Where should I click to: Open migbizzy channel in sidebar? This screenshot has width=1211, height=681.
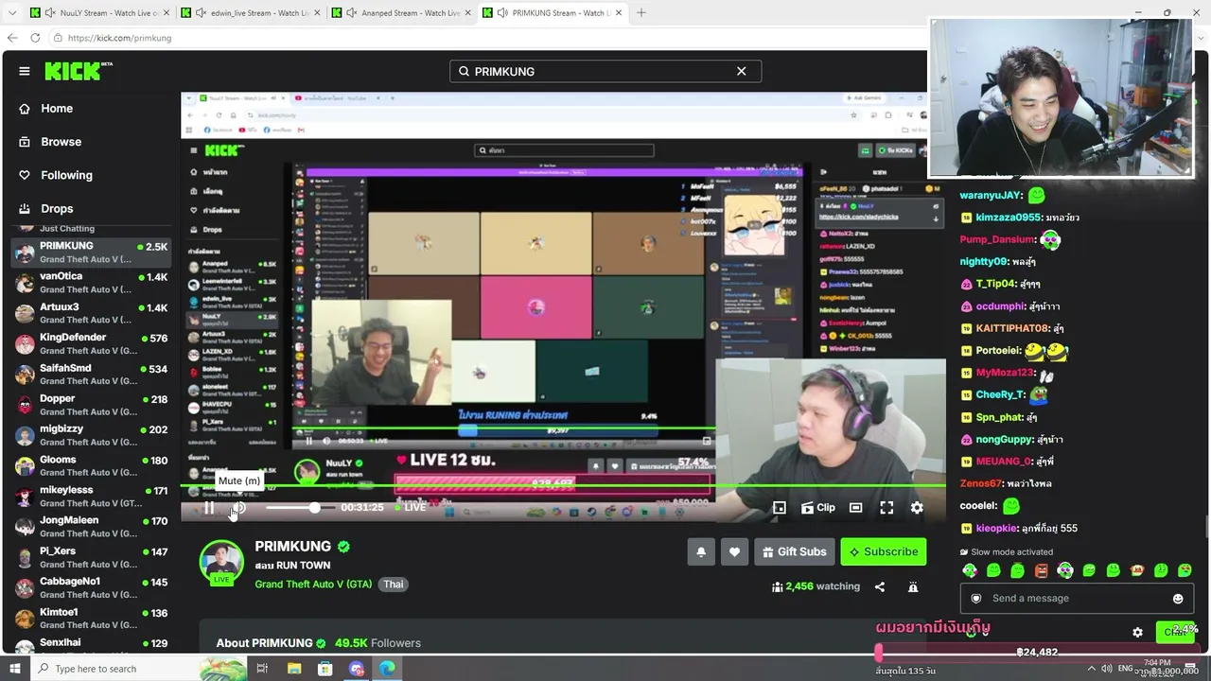(91, 435)
